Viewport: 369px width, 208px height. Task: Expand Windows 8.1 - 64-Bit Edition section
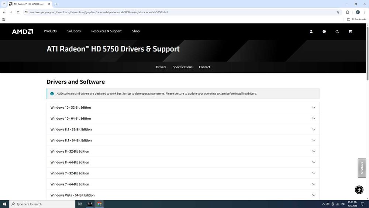(183, 140)
